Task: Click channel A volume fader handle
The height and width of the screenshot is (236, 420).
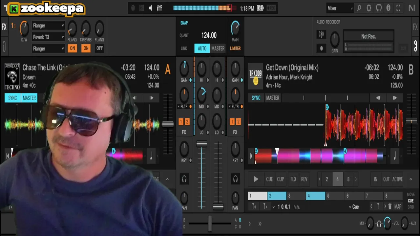Action: click(x=201, y=144)
